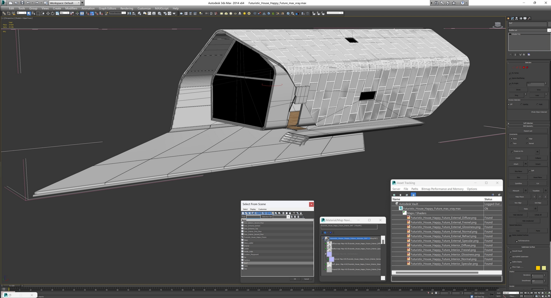Click the orange cage color swatch

pos(538,268)
